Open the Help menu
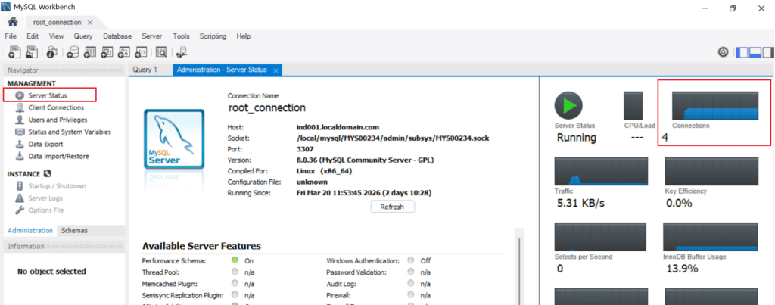The image size is (775, 305). 244,36
